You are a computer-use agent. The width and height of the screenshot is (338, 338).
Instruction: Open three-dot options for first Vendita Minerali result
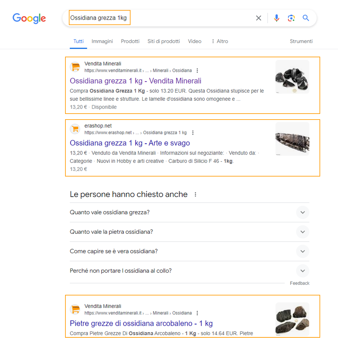point(197,70)
